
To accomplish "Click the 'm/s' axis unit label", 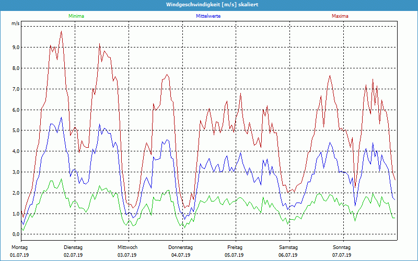I will point(16,23).
